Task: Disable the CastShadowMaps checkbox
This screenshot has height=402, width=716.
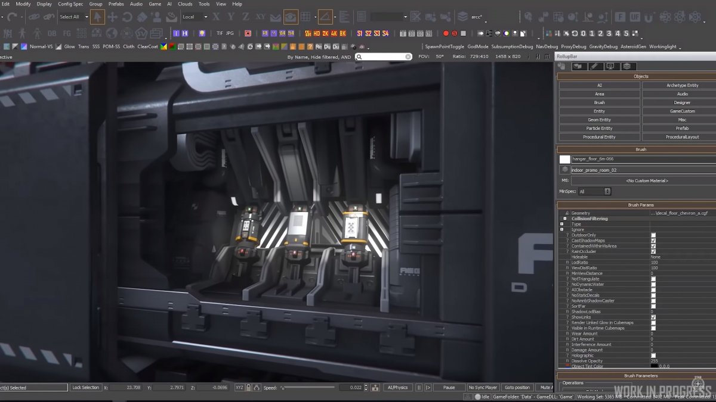Action: [x=653, y=241]
